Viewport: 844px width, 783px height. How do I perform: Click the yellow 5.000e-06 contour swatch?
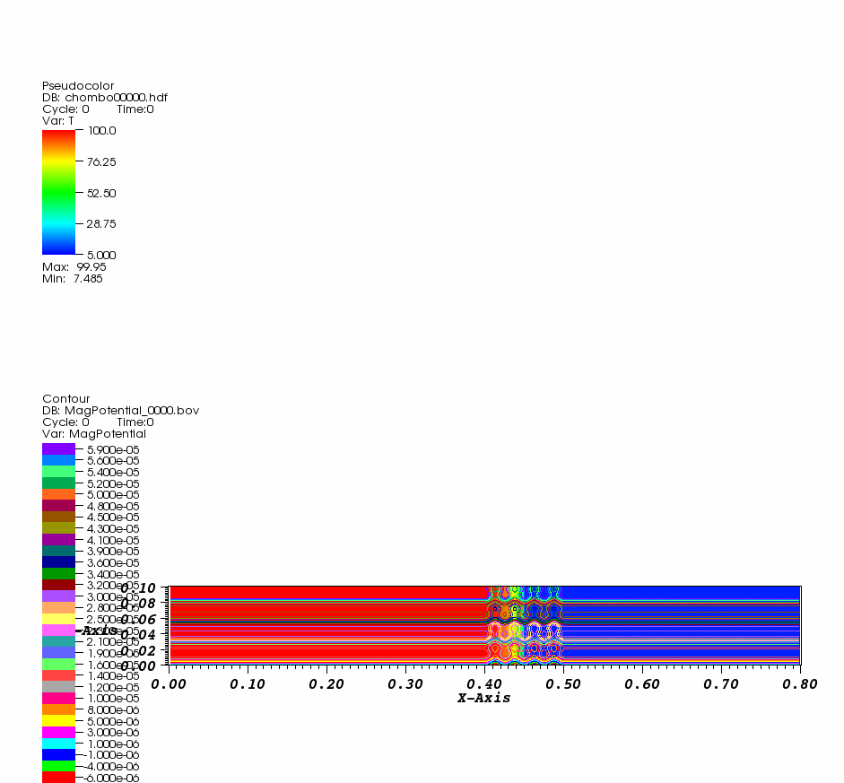pos(58,720)
